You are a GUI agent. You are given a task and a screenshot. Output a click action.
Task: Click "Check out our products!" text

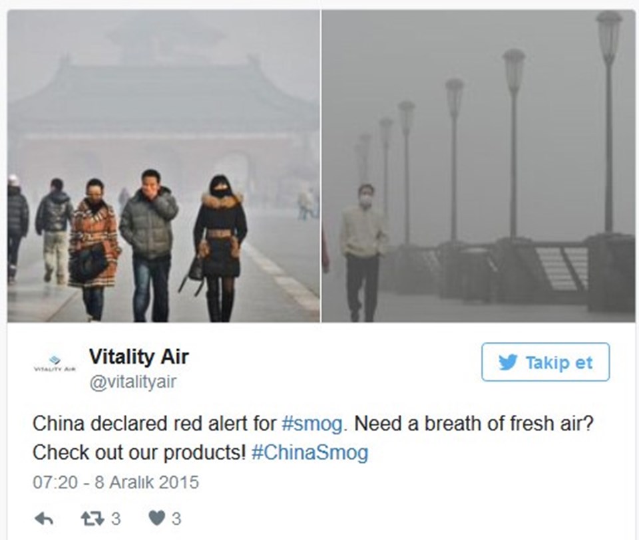[x=139, y=452]
